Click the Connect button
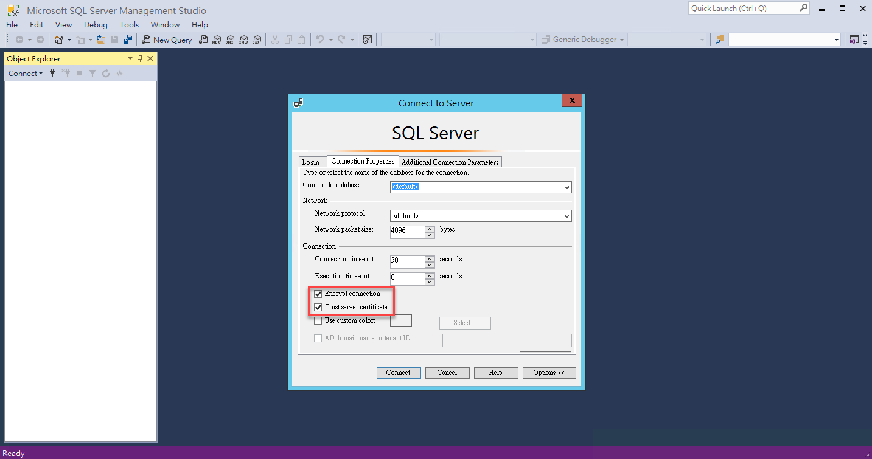The width and height of the screenshot is (872, 459). (x=399, y=372)
